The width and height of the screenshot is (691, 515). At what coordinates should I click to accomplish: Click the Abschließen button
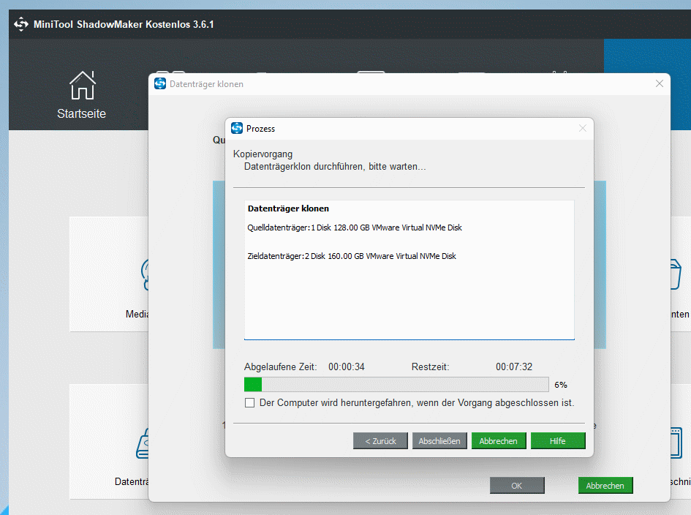(x=439, y=441)
